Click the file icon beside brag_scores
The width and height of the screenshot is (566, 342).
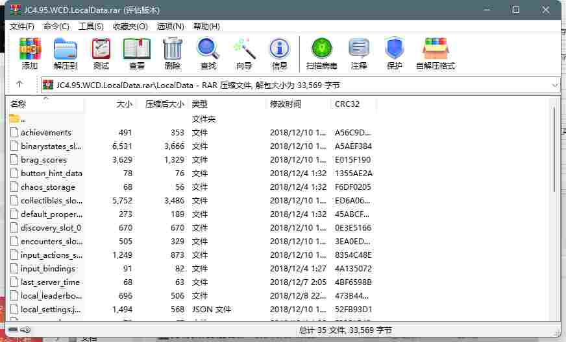(14, 159)
